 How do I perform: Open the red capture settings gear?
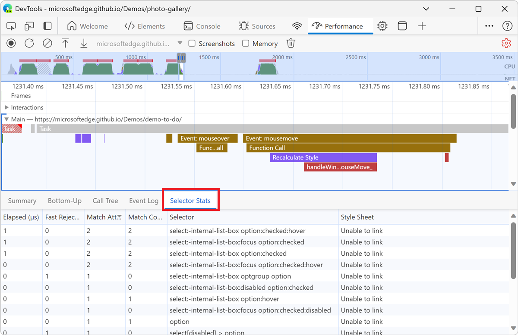tap(506, 43)
